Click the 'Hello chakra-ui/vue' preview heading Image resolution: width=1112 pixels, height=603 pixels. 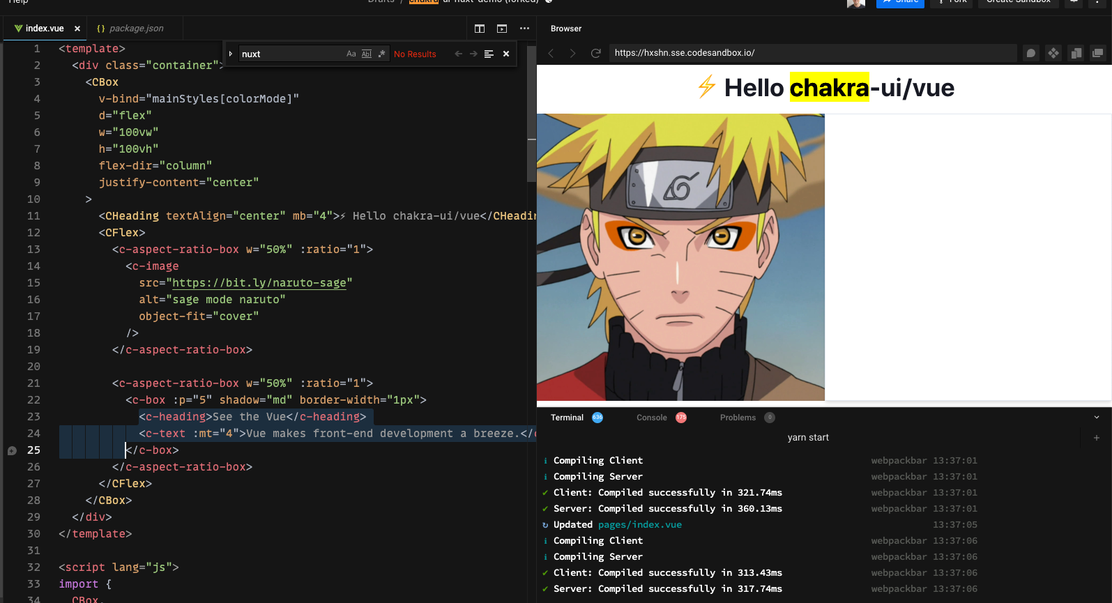coord(825,88)
